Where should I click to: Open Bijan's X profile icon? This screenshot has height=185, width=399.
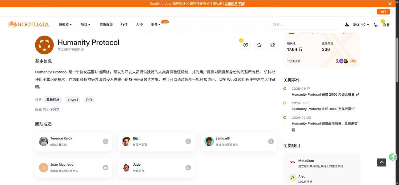(x=188, y=141)
